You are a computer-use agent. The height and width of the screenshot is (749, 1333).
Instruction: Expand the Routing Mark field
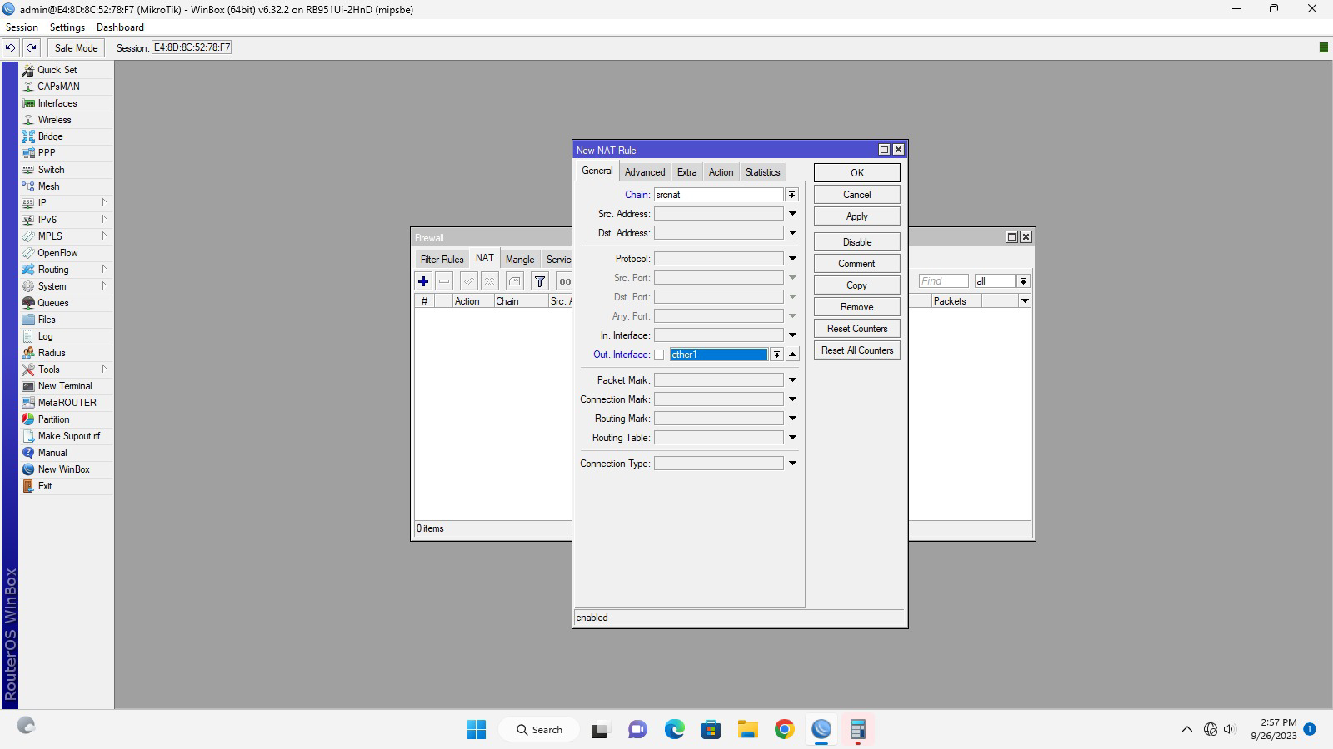[x=792, y=419]
